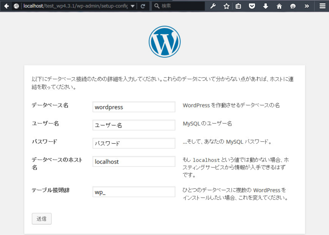Click the ユーザー名 label text

coord(45,124)
